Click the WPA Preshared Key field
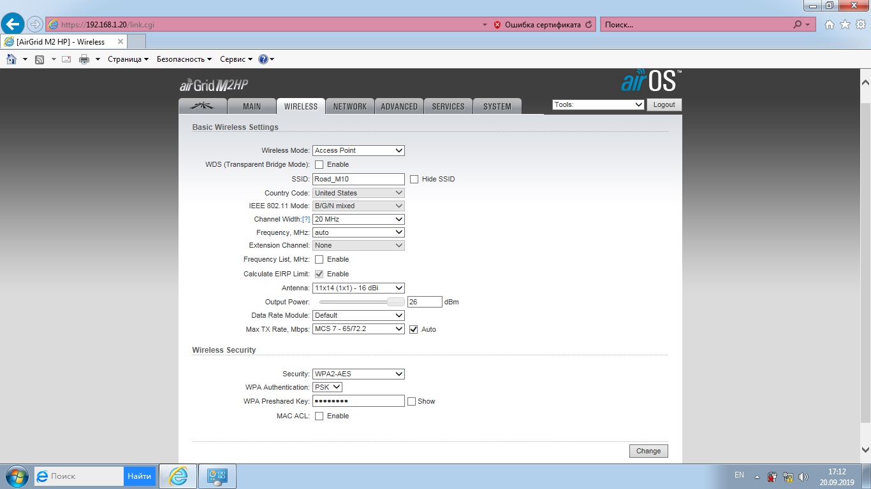This screenshot has width=871, height=489. click(358, 401)
